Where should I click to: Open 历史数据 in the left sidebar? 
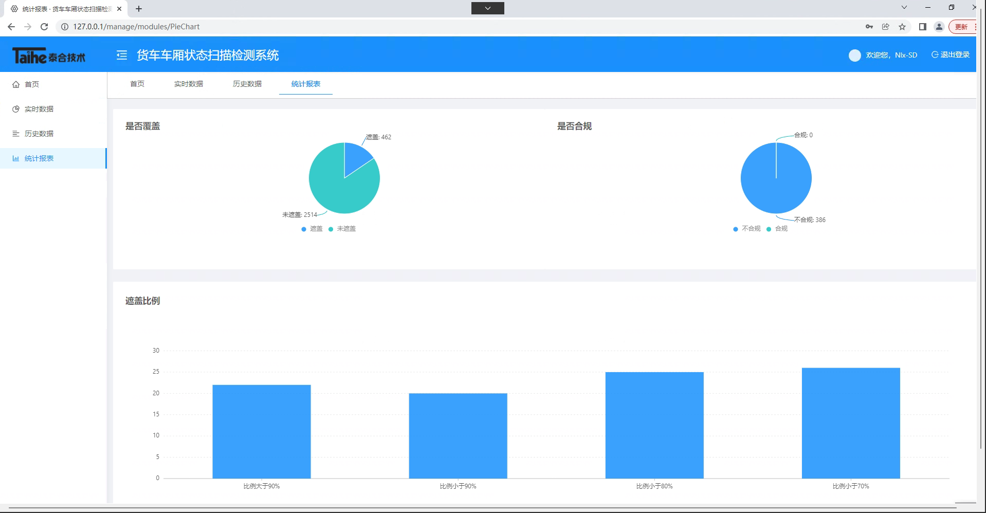pos(39,134)
